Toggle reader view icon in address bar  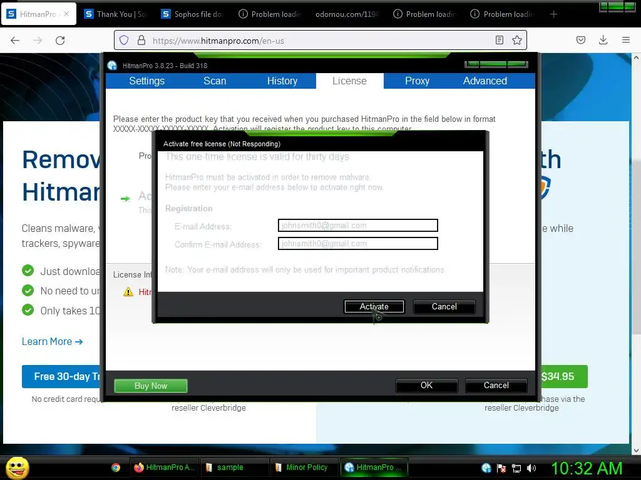499,40
